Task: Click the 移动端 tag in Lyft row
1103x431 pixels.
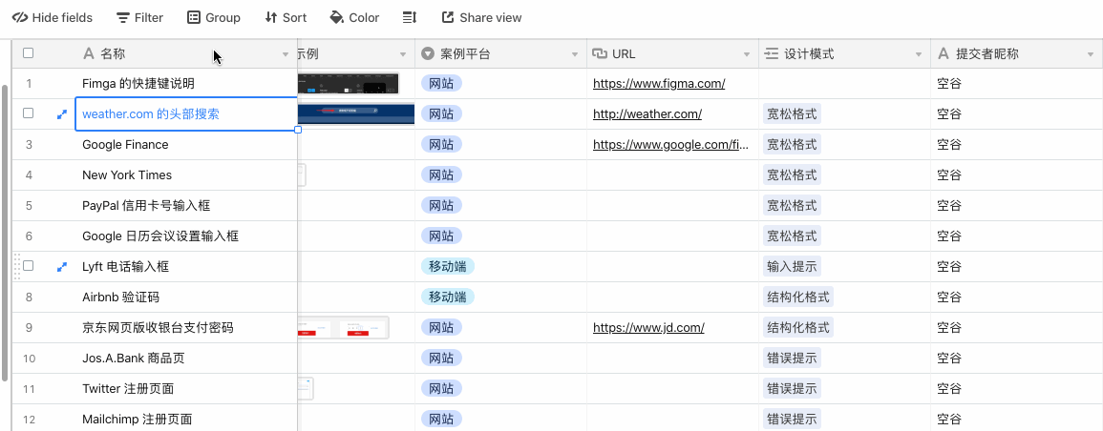Action: 448,267
